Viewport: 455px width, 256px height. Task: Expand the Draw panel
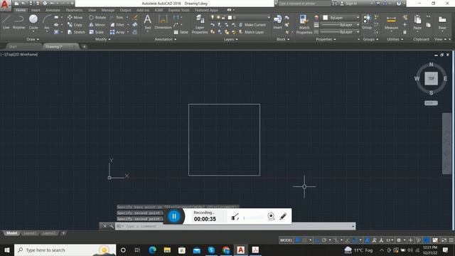(33, 39)
